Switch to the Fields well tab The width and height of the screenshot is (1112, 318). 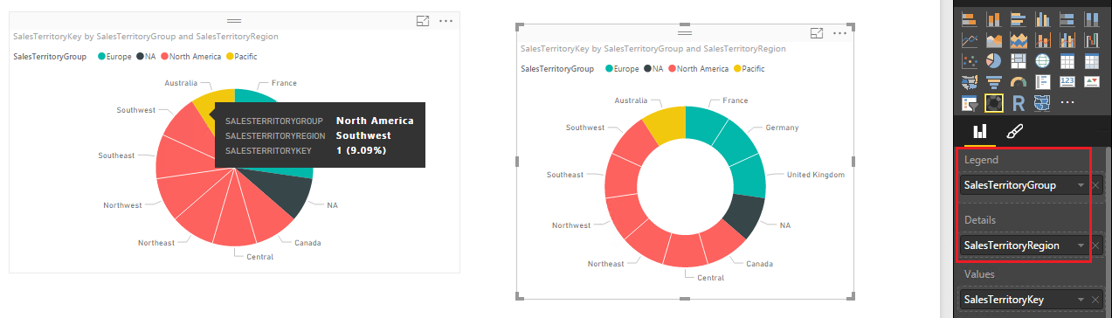tap(980, 132)
